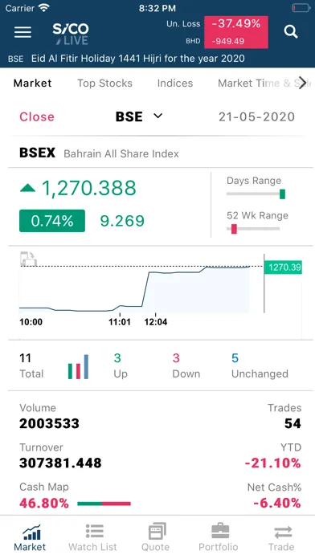Screen dimensions: 315x559
Task: Tap the 11:01 chart time label
Action: point(120,322)
